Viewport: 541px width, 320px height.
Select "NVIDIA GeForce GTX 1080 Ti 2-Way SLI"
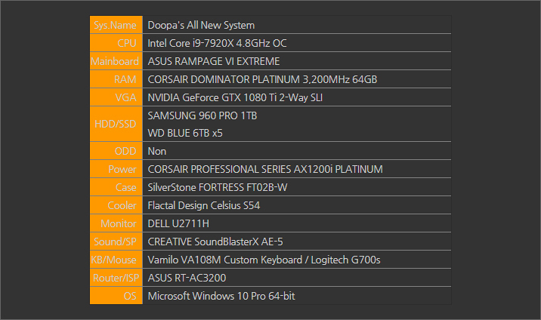(235, 97)
